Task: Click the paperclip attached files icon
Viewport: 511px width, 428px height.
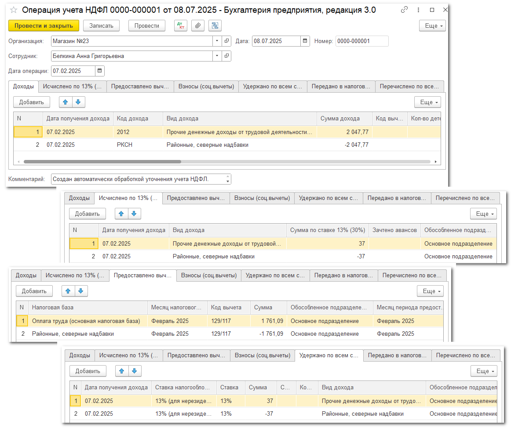Action: click(198, 26)
